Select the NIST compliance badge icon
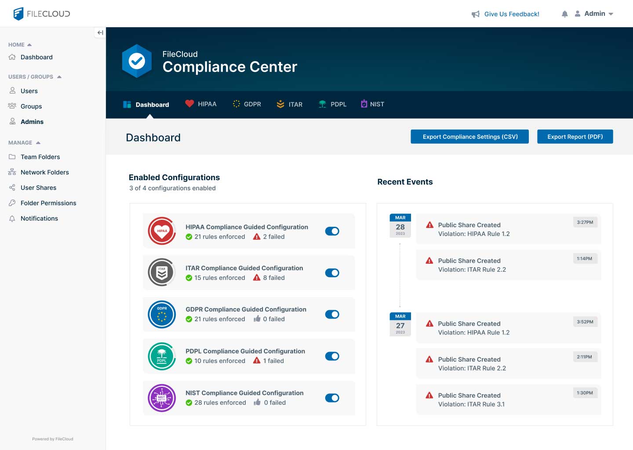 161,398
